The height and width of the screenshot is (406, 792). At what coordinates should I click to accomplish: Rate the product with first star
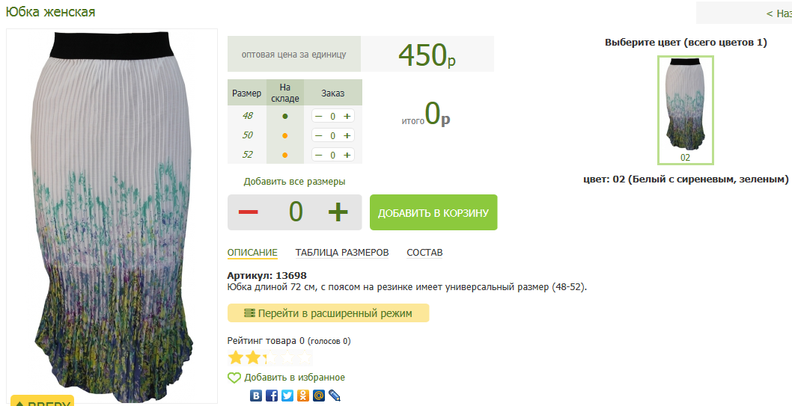pos(236,357)
